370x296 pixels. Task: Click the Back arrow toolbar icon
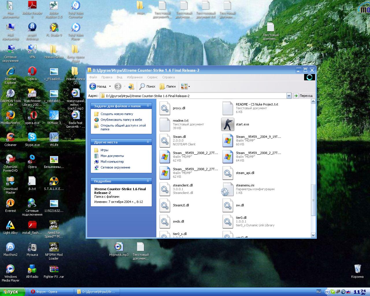[x=93, y=86]
